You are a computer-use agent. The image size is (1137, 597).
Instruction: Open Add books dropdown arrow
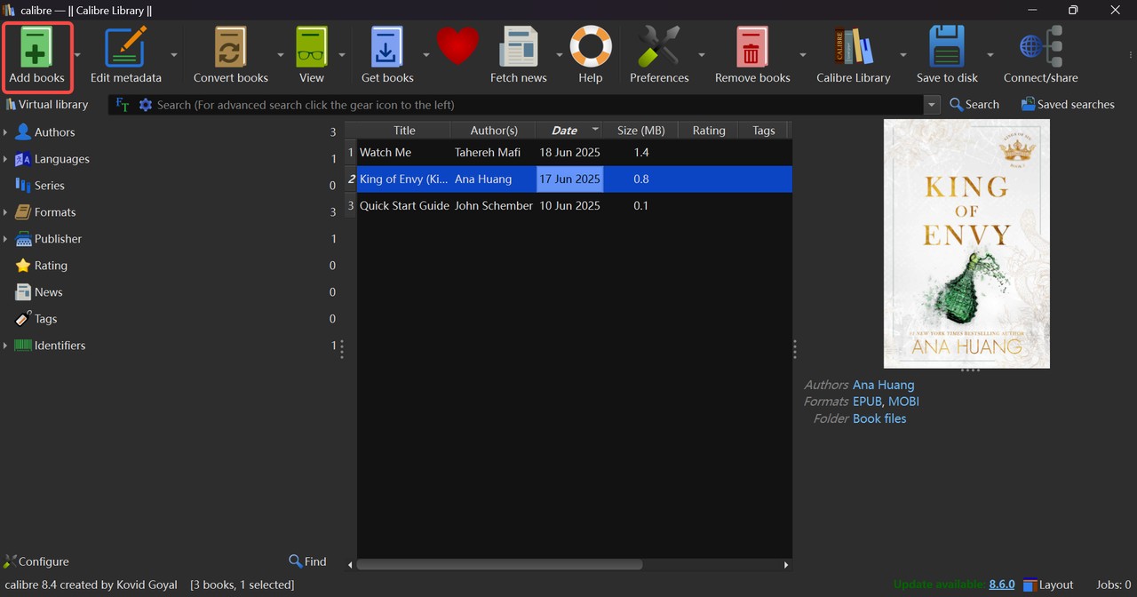[77, 55]
